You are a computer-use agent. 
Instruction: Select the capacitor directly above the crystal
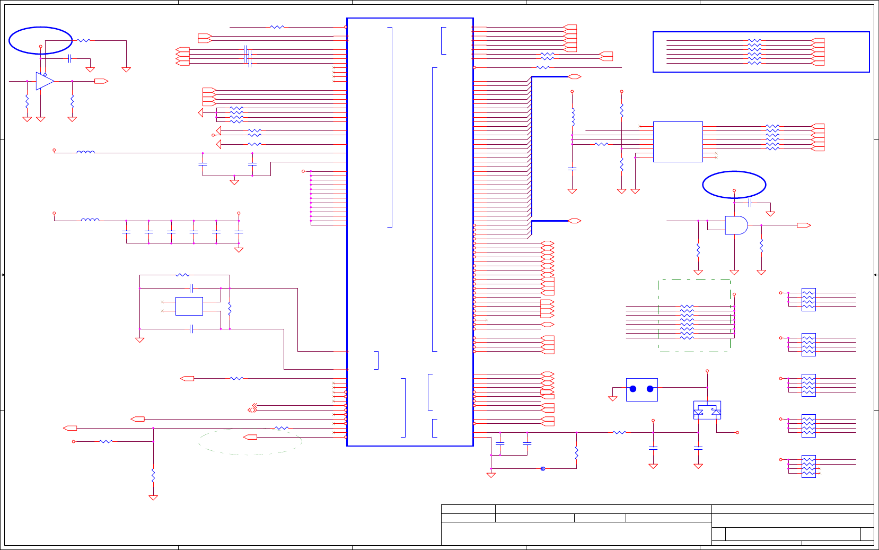(x=191, y=289)
